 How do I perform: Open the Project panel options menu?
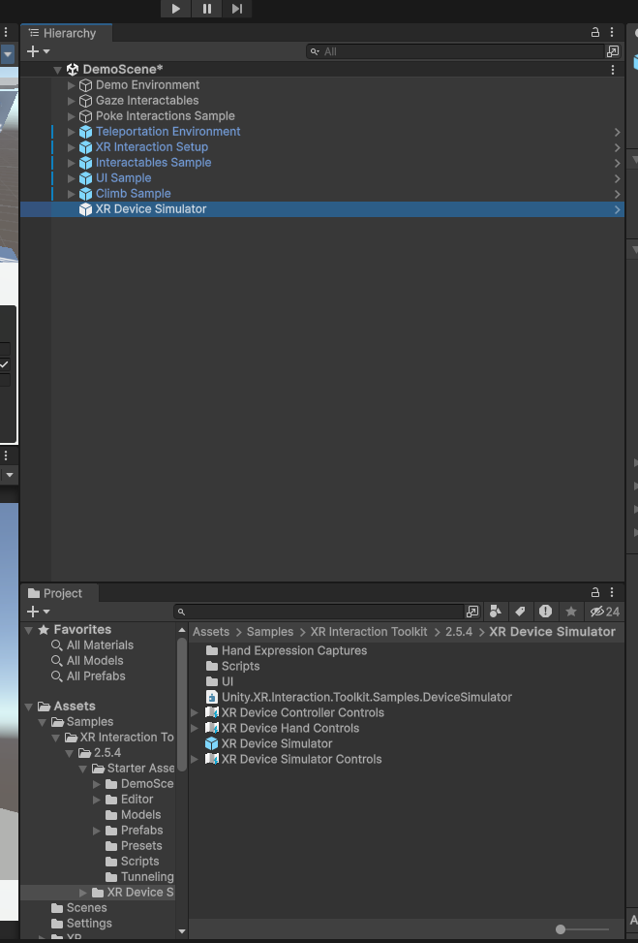[x=612, y=592]
